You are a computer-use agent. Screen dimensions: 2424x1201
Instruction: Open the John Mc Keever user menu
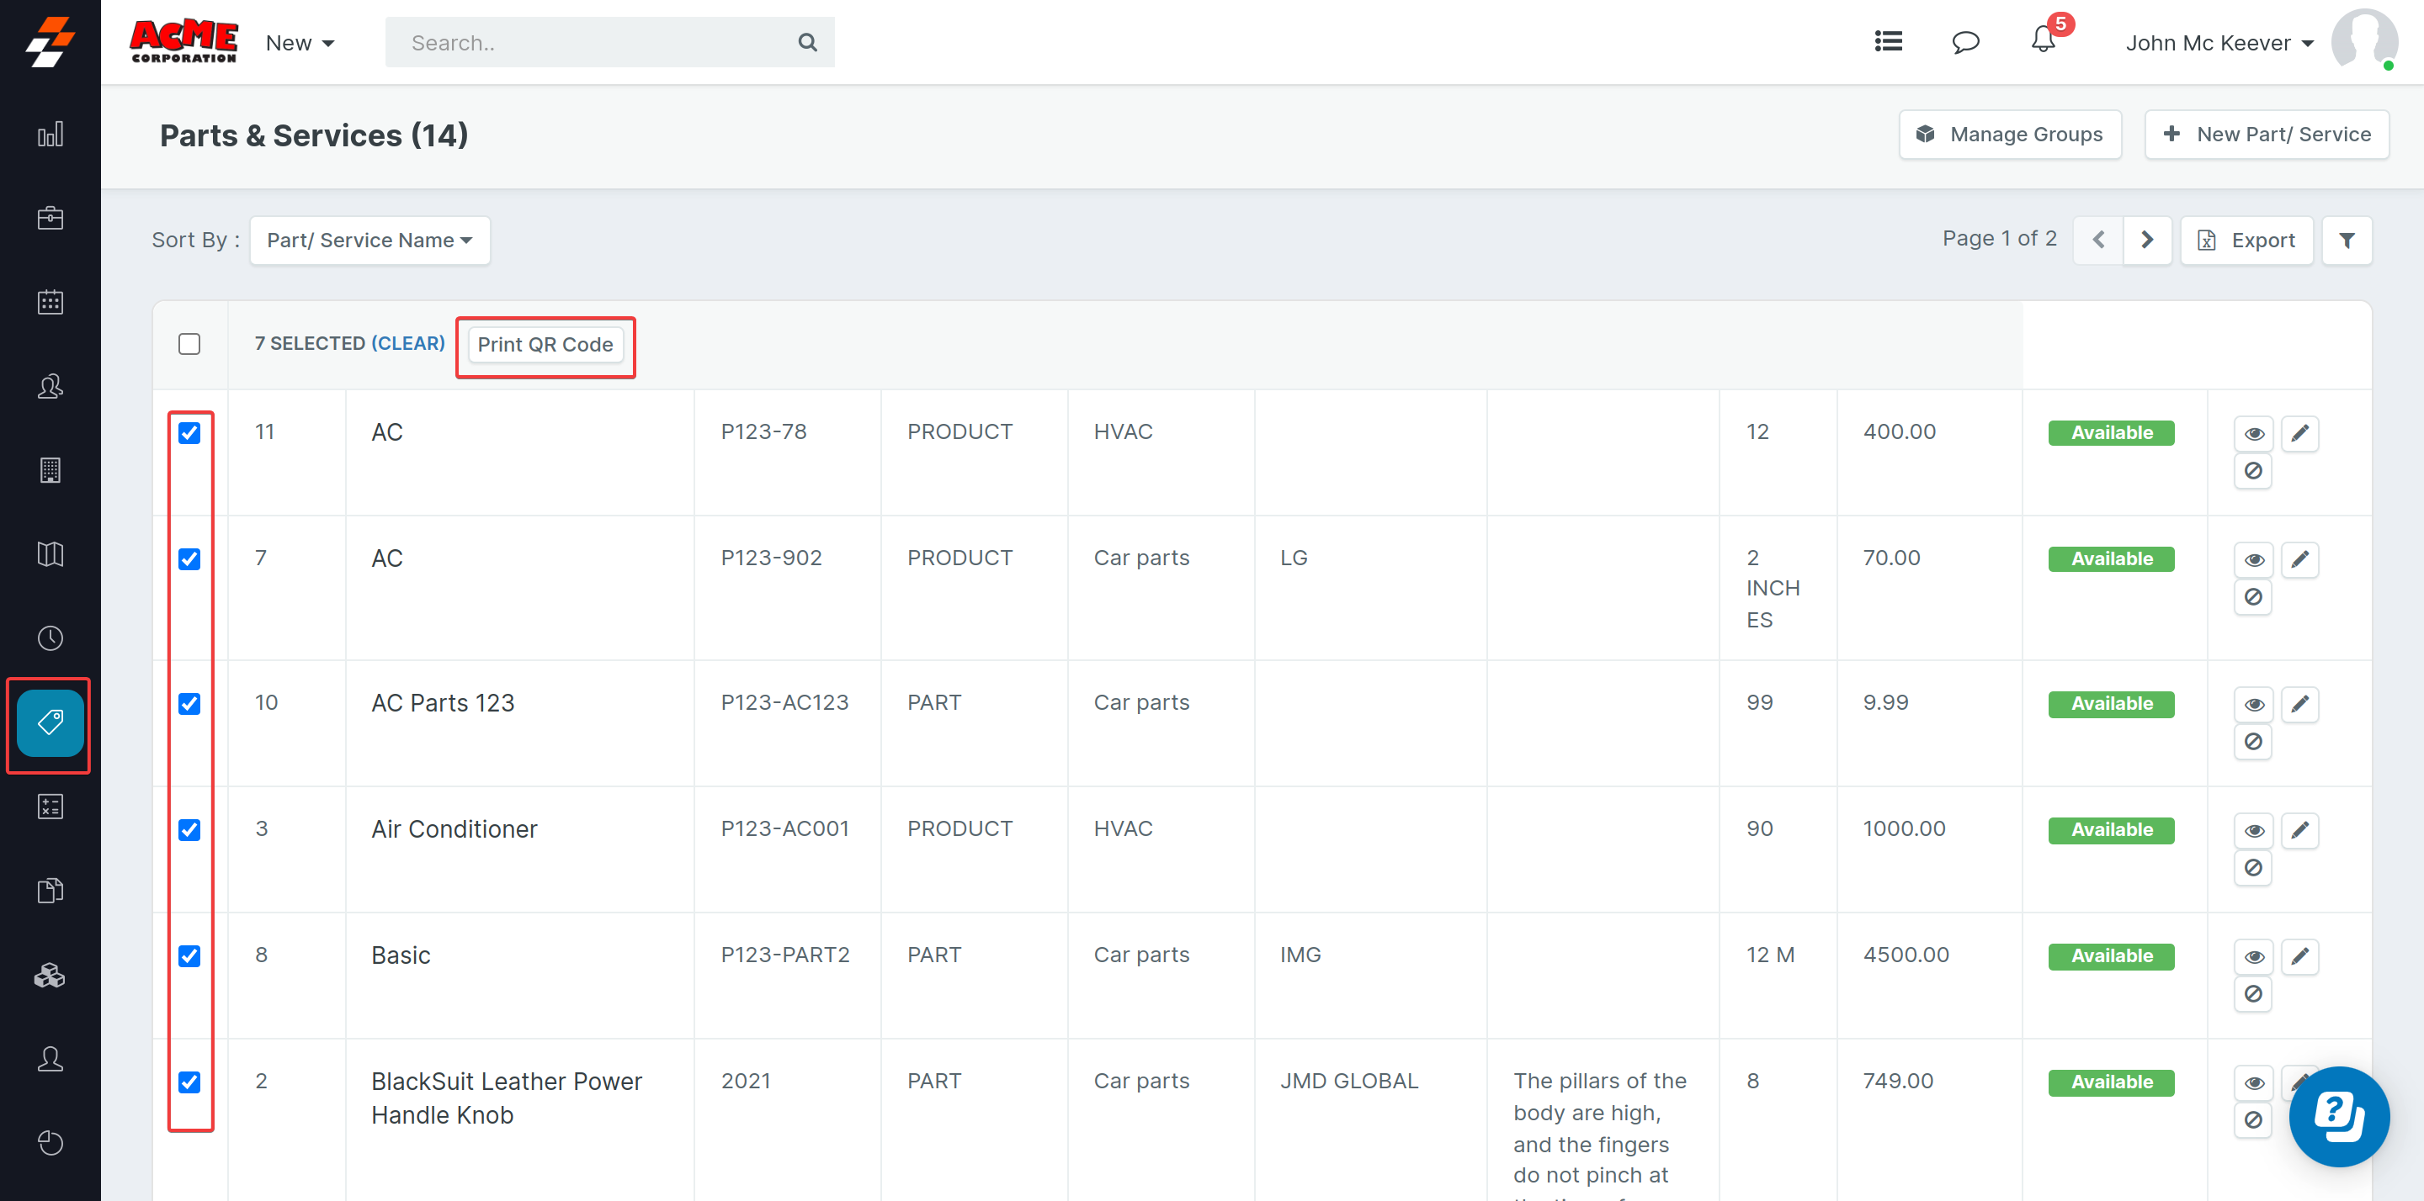(2218, 43)
